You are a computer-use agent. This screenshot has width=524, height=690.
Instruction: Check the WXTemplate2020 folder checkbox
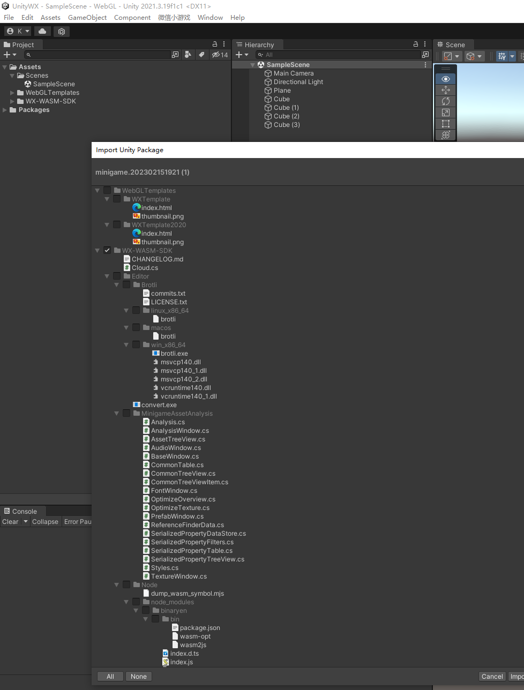117,224
